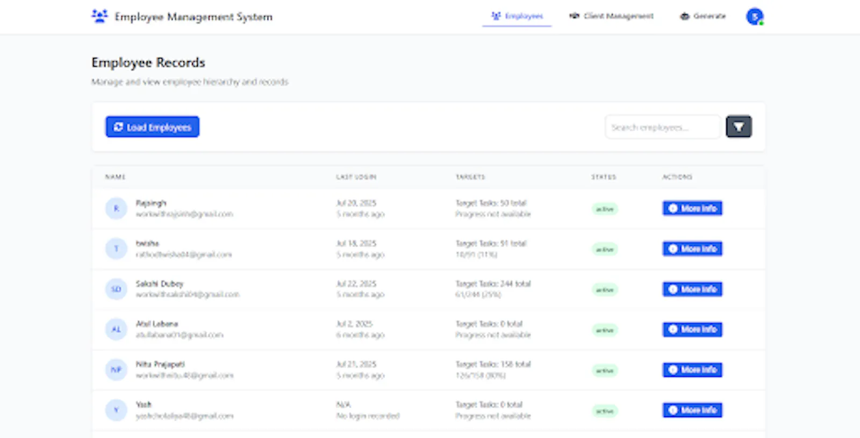
Task: Click the active status badge for Yash
Action: pos(605,411)
